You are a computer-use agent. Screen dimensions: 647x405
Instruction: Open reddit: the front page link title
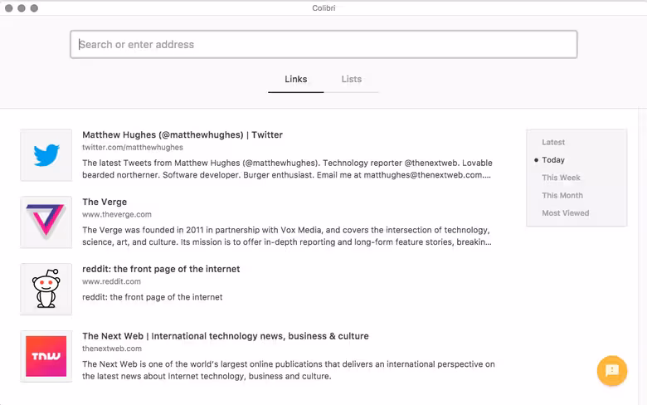[x=161, y=269]
